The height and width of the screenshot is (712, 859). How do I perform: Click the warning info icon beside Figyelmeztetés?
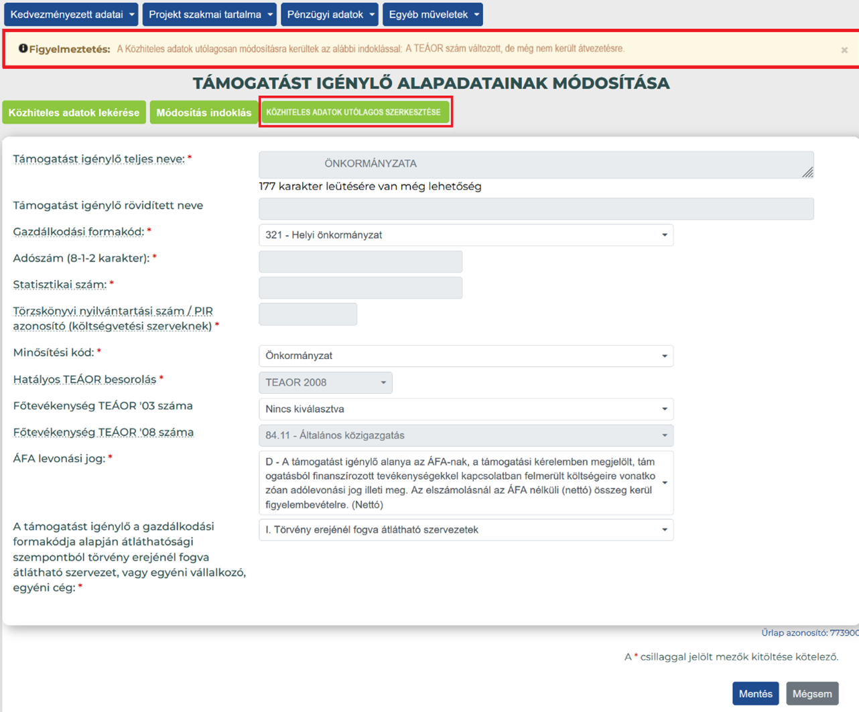tap(23, 48)
